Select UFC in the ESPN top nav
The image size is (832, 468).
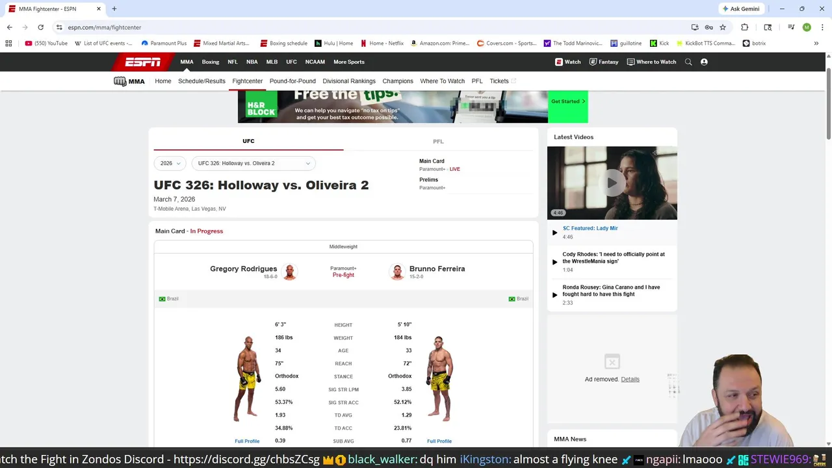[291, 62]
